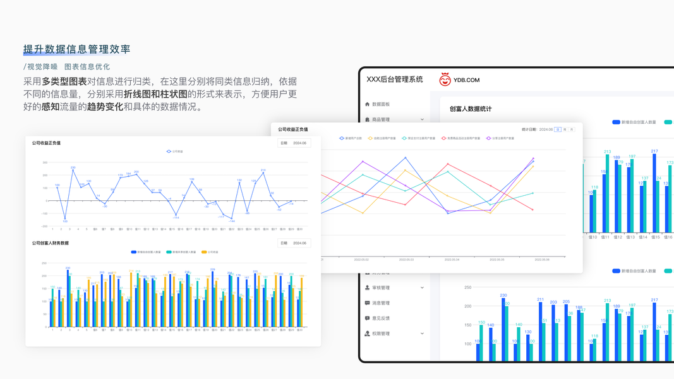The height and width of the screenshot is (379, 674).
Task: Click the 图表信息优化 subtitle text
Action: [87, 66]
